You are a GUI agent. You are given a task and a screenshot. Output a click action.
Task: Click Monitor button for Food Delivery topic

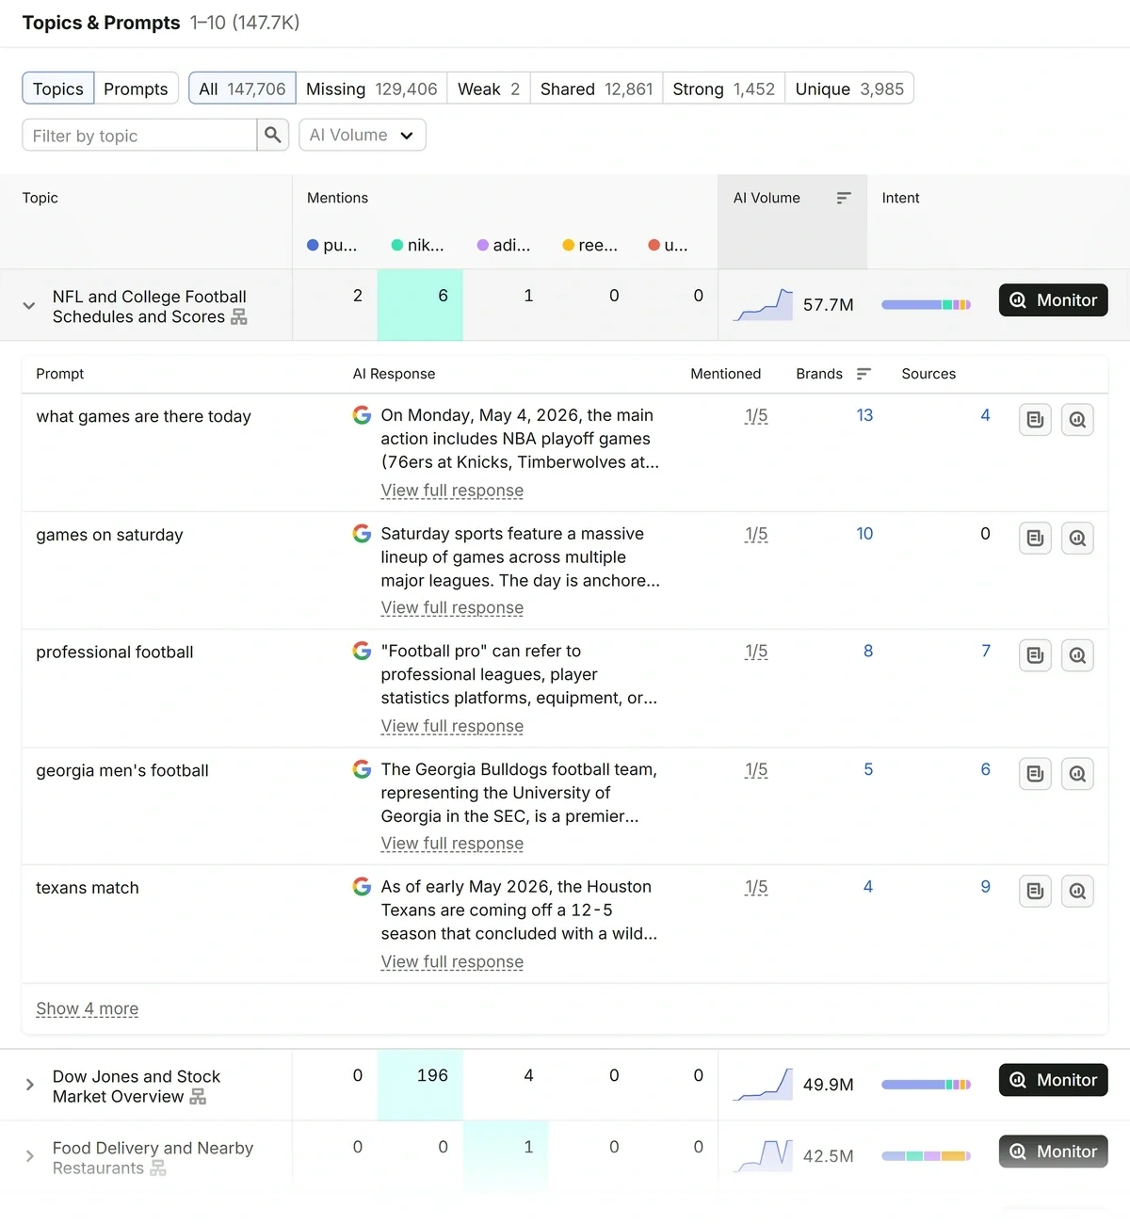[1053, 1152]
